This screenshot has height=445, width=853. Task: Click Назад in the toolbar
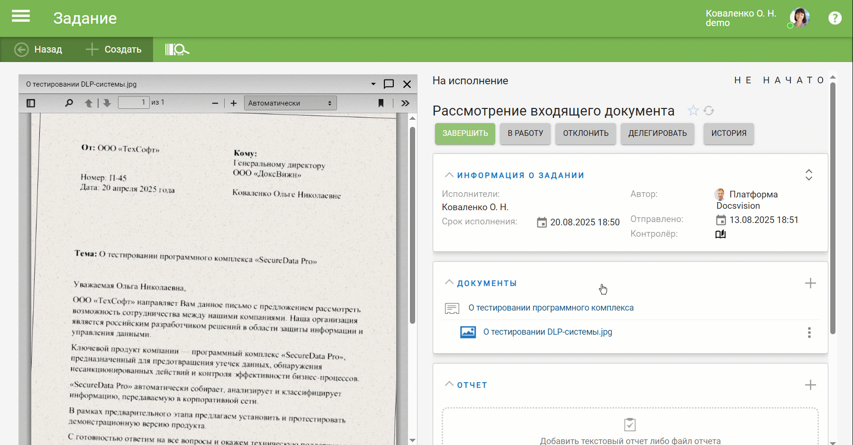coord(38,49)
